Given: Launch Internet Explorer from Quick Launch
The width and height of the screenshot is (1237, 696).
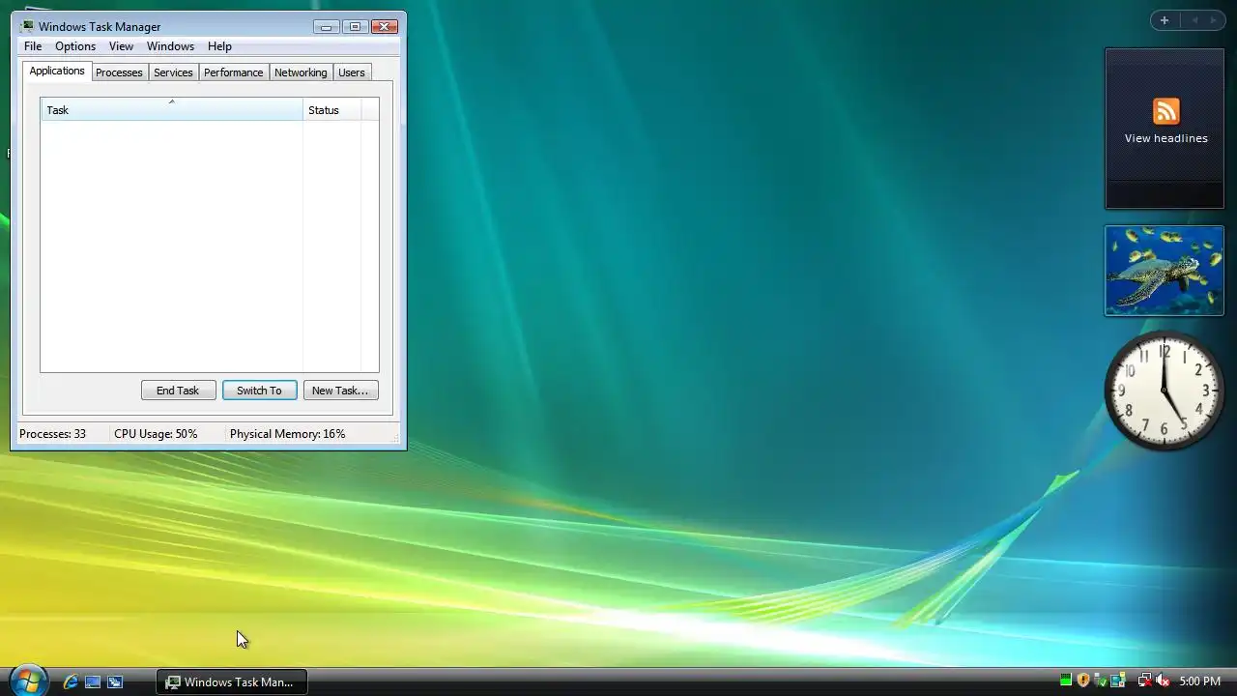Looking at the screenshot, I should pos(71,681).
